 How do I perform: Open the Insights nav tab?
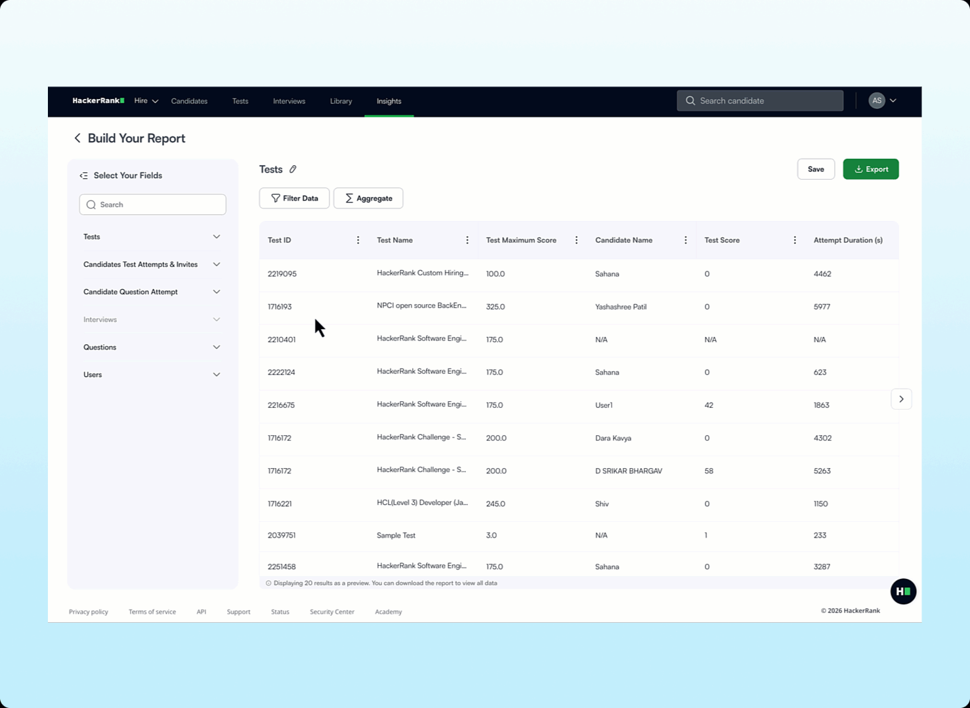click(389, 101)
